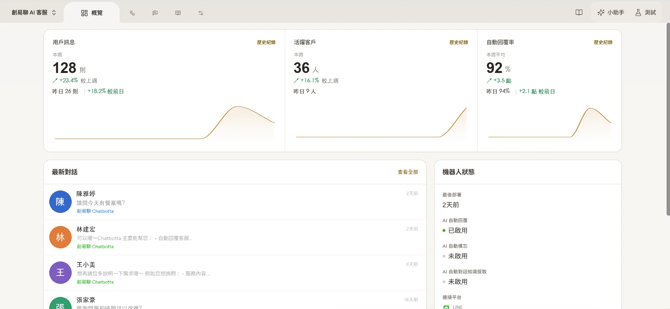Click the purple 王 avatar
The image size is (670, 309).
tap(60, 273)
